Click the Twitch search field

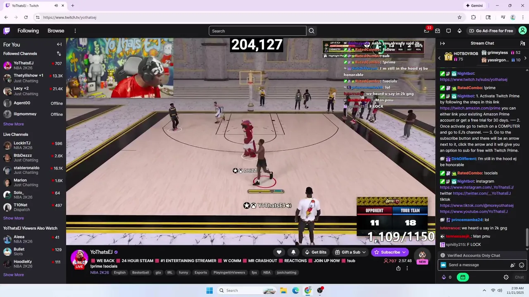[257, 31]
